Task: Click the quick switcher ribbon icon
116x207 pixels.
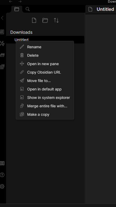Action: [x=2, y=32]
